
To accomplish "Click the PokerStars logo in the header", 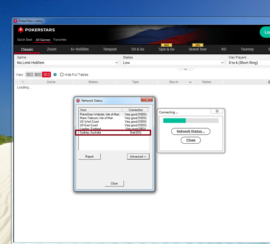I will (36, 30).
